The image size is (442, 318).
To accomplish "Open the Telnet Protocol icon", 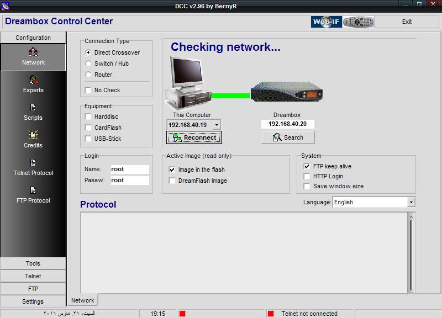I will pyautogui.click(x=33, y=163).
